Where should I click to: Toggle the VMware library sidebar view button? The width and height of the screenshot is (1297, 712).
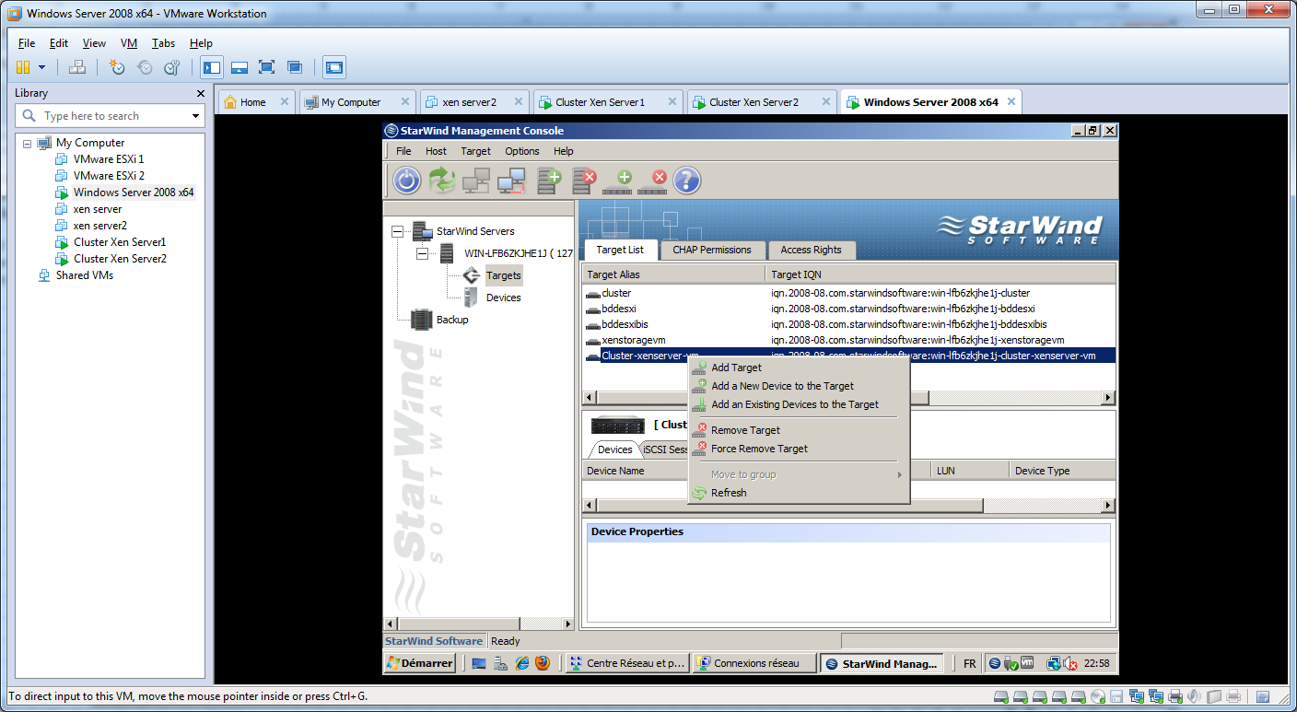pyautogui.click(x=212, y=67)
